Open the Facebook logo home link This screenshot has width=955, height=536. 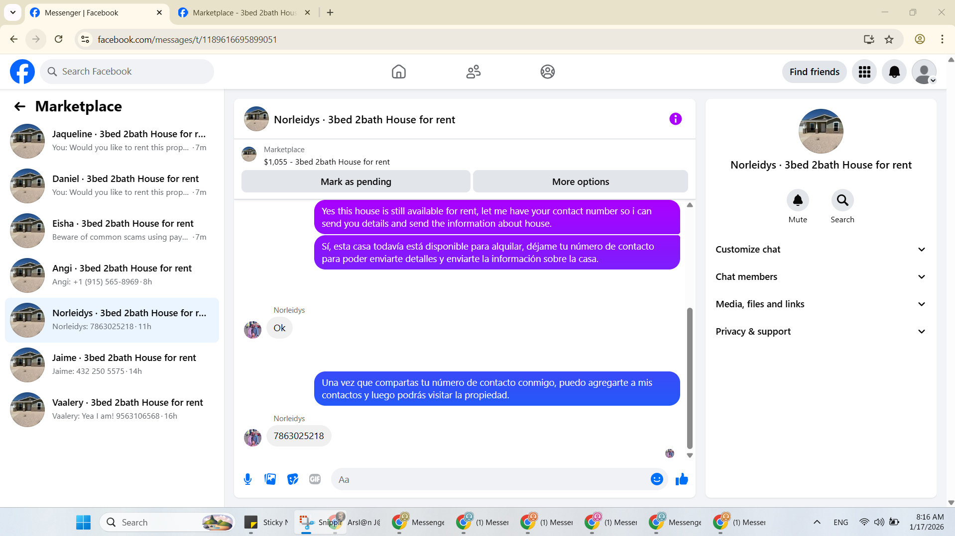(x=22, y=72)
